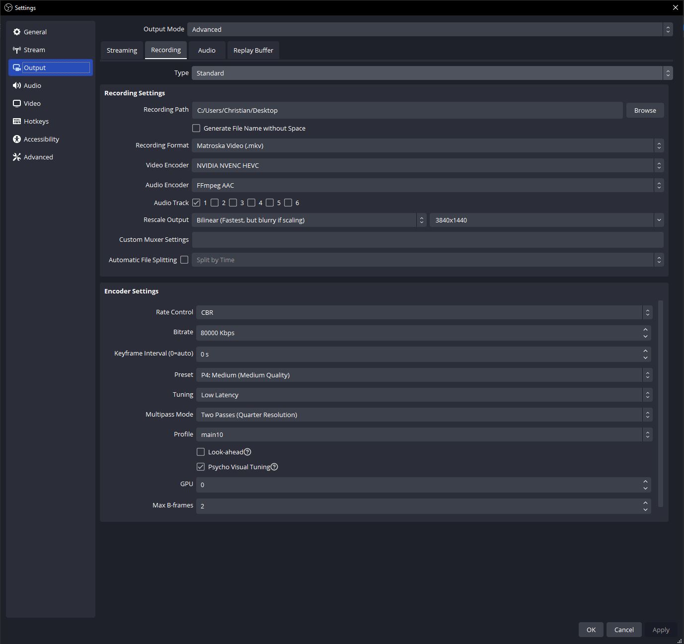684x644 pixels.
Task: Open the Output Mode dropdown
Action: [430, 29]
